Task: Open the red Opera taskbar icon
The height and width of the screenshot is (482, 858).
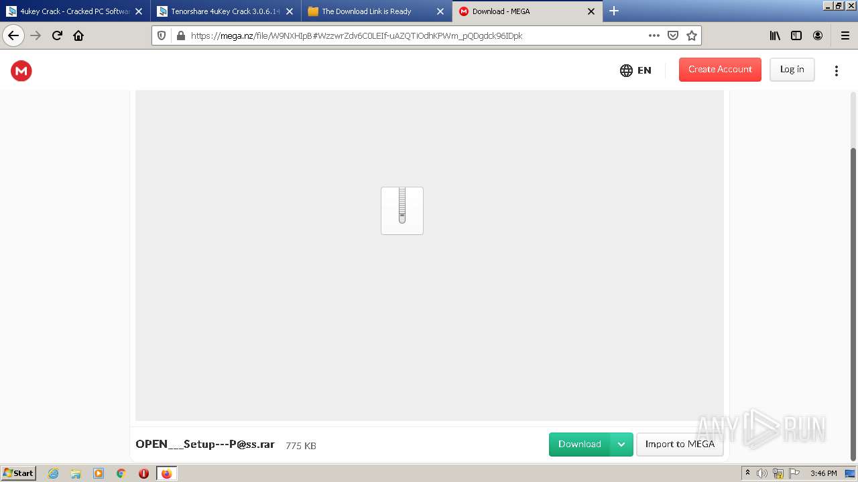Action: pyautogui.click(x=143, y=473)
